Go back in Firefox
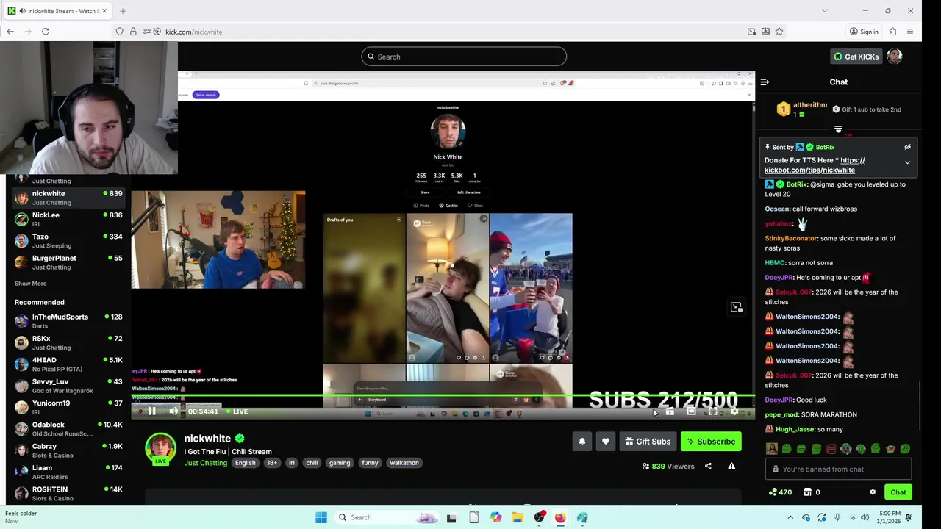Image resolution: width=941 pixels, height=529 pixels. click(x=10, y=32)
